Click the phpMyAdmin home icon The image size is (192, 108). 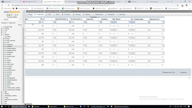7,15
